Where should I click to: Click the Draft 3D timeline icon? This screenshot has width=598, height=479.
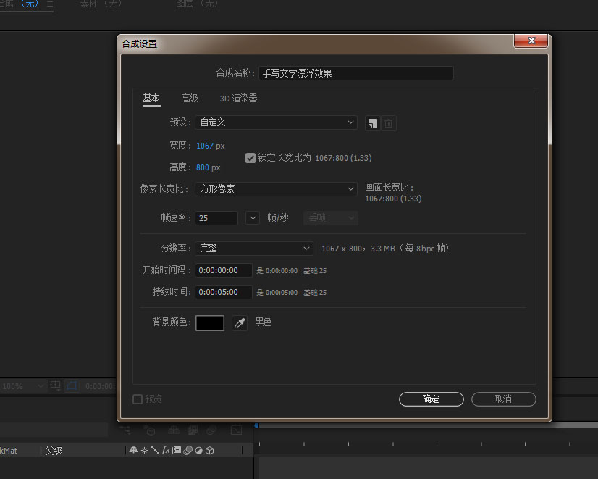coord(151,430)
